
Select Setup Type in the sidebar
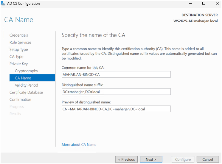tap(18, 49)
